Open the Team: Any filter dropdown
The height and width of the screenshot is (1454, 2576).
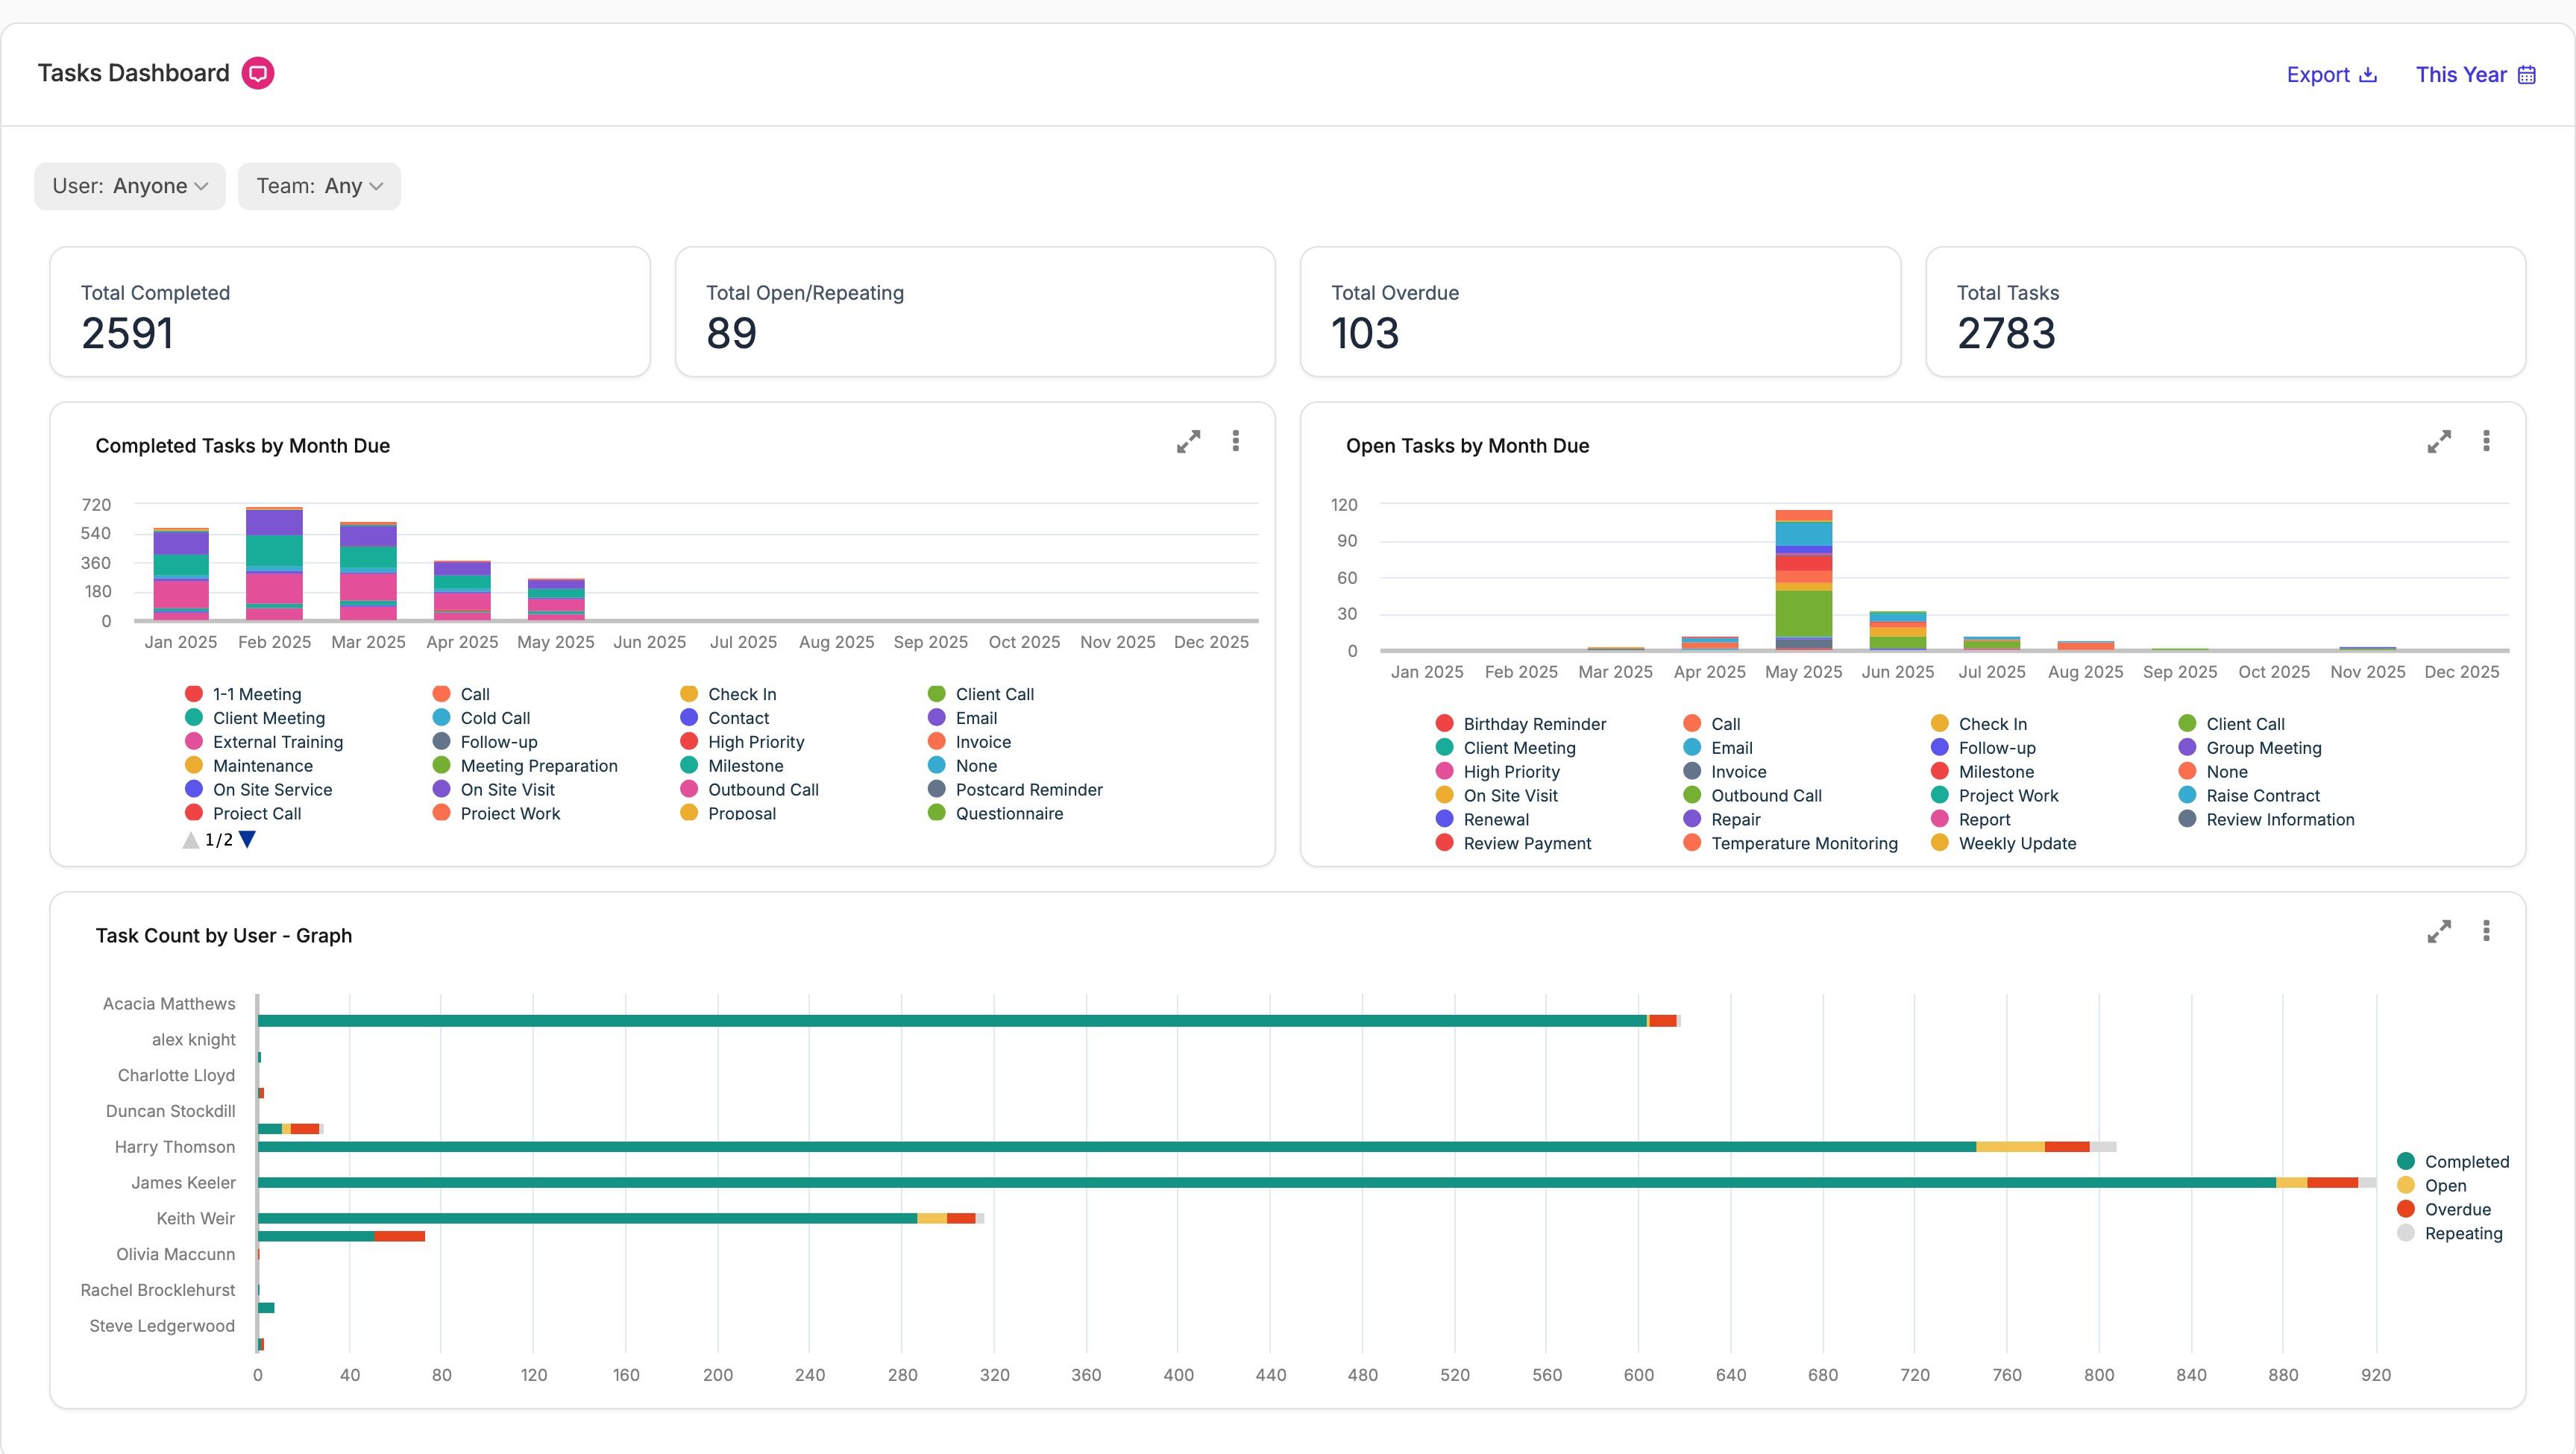[x=319, y=186]
